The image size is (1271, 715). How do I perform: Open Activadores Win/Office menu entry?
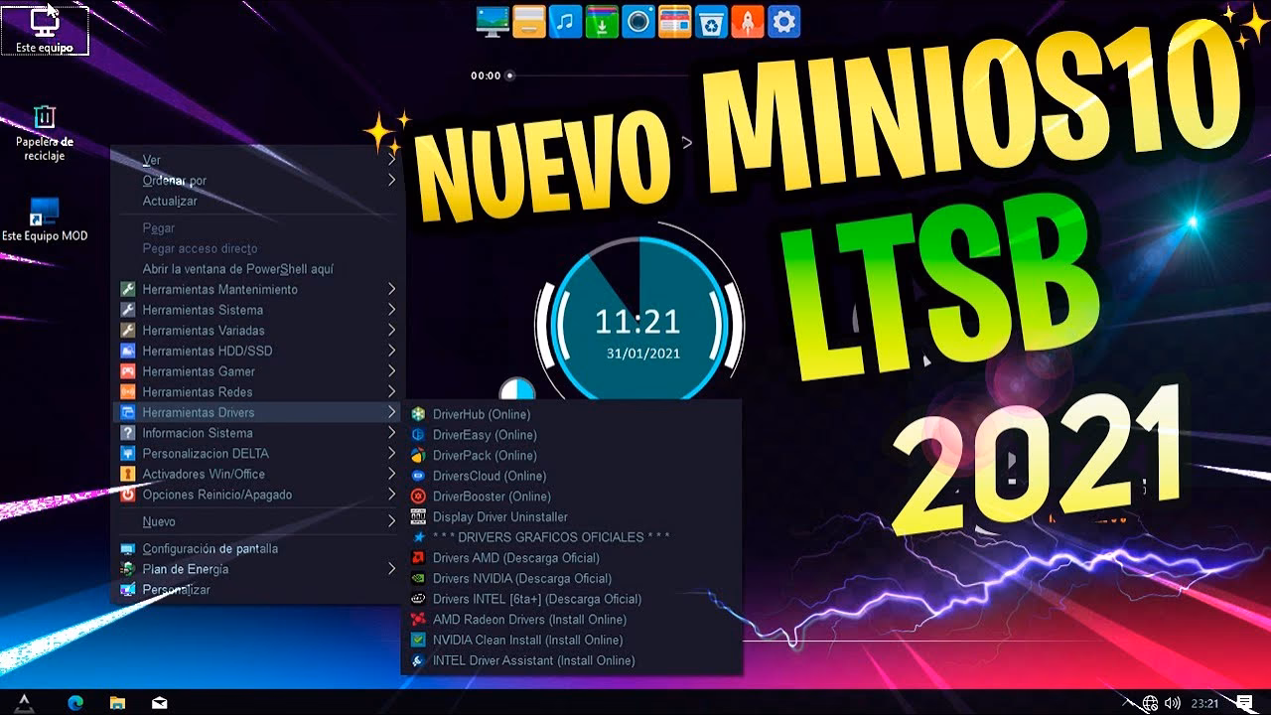pos(258,474)
